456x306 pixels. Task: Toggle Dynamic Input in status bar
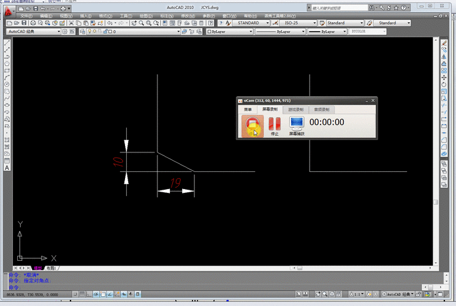[124, 294]
